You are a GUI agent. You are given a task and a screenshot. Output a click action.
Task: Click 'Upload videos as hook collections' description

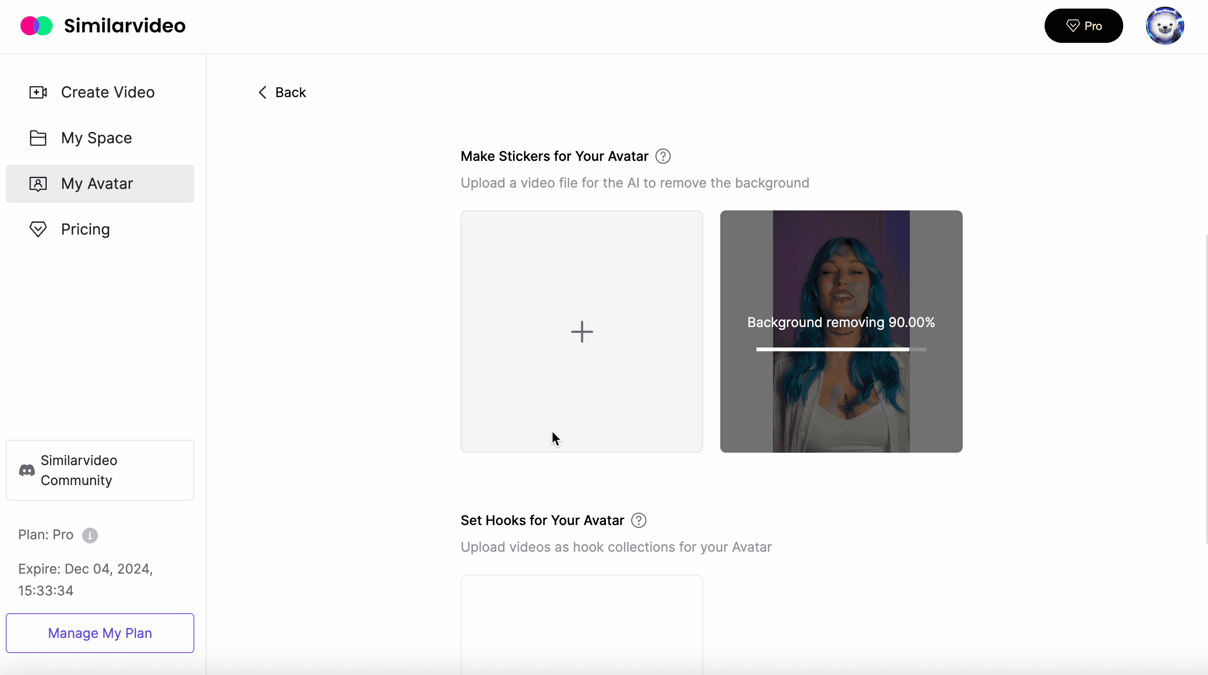tap(616, 547)
